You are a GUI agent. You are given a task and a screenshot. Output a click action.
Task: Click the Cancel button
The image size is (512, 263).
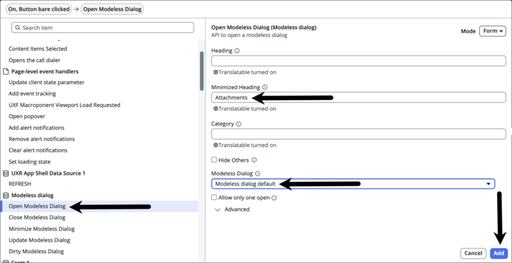coord(473,253)
